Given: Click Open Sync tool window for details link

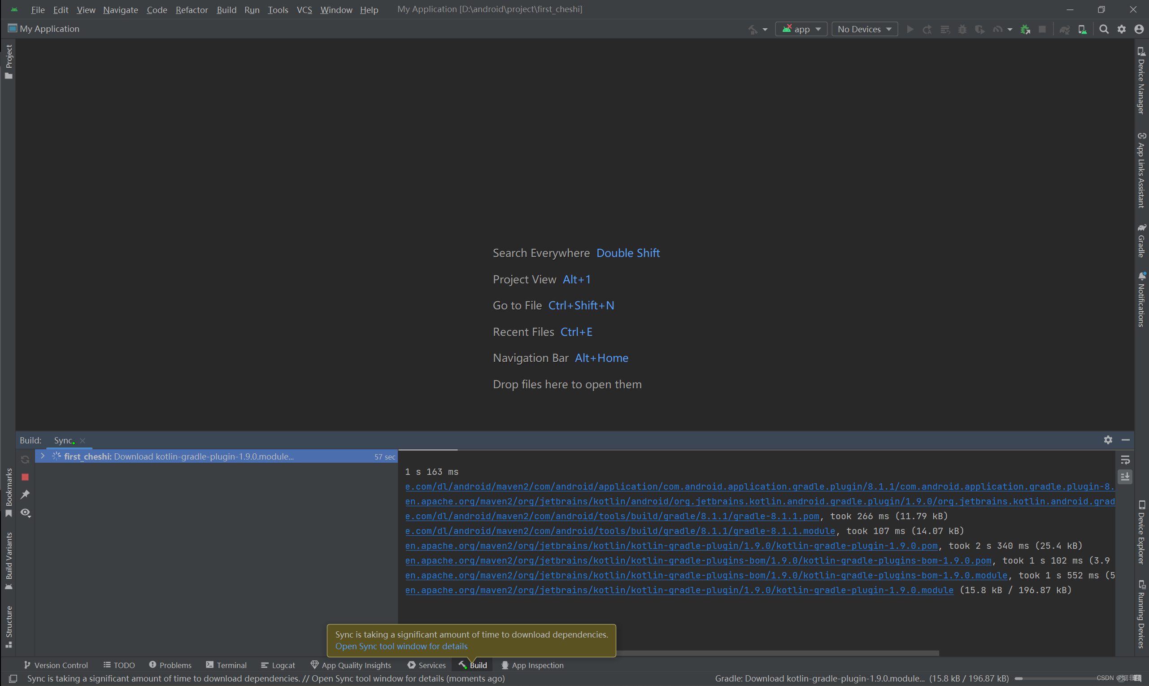Looking at the screenshot, I should click(401, 646).
